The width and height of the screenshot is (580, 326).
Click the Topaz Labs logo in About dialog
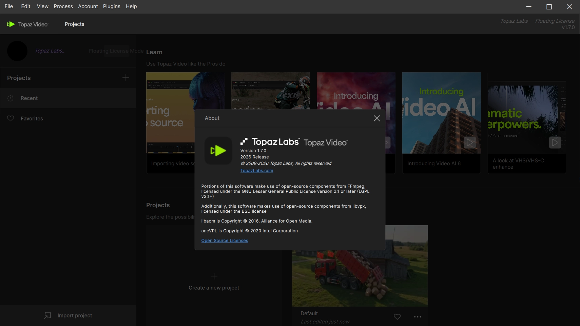(270, 141)
